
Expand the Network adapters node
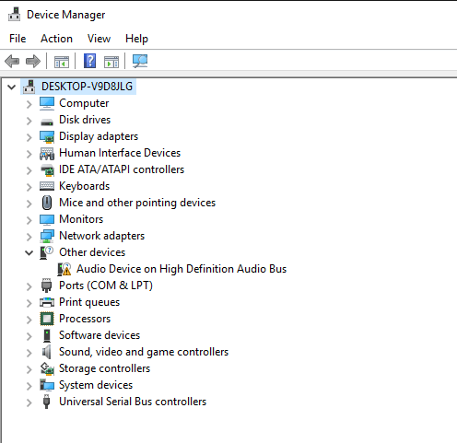pos(29,237)
